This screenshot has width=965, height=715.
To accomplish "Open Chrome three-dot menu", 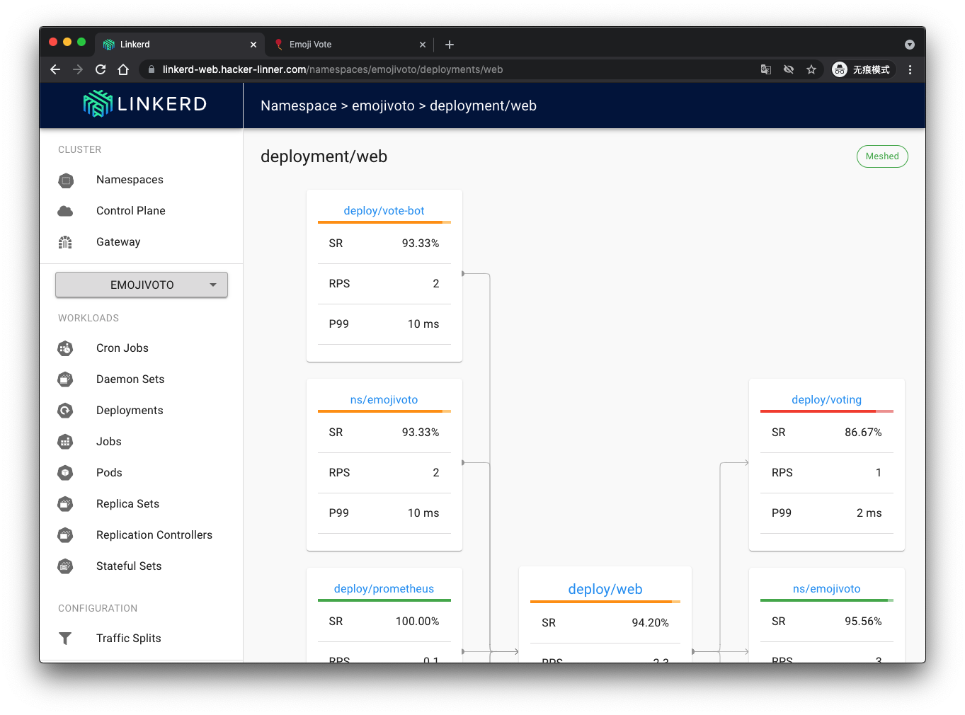I will [910, 69].
